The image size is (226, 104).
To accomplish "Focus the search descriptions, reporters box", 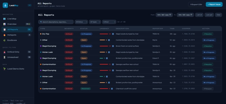I will 56,22.
